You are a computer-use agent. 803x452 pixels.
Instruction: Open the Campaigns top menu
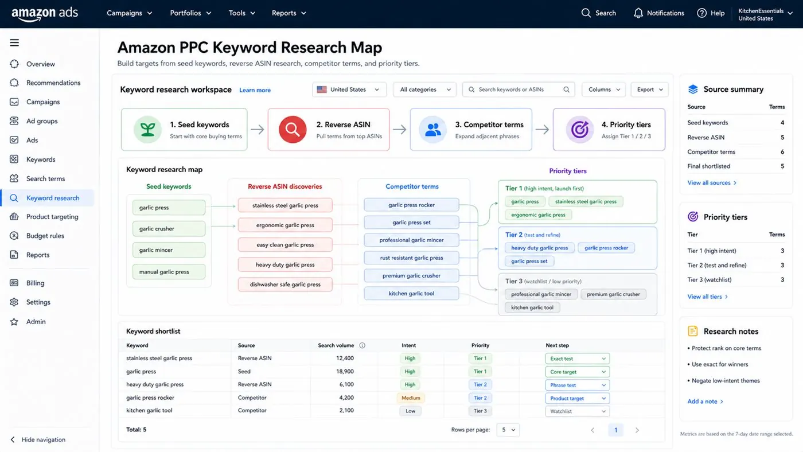tap(130, 13)
